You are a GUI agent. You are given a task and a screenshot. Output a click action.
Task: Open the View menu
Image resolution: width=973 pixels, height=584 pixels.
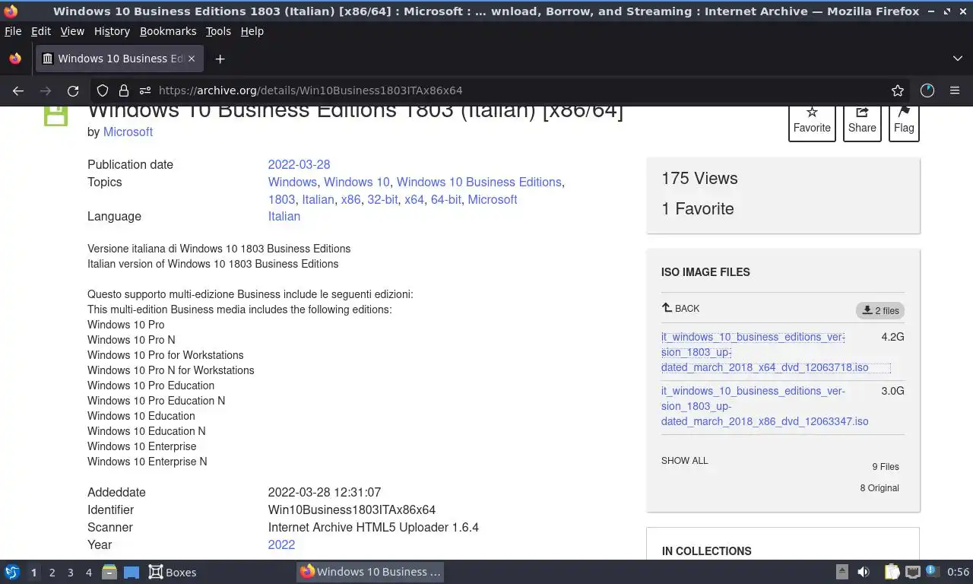(72, 31)
